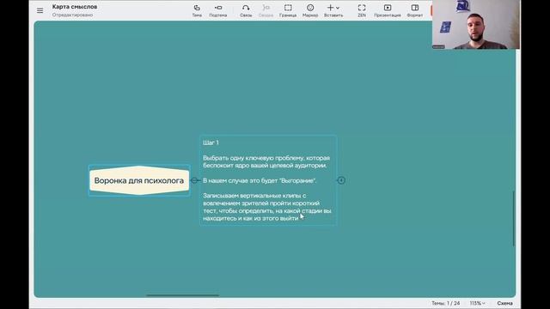
Task: Open the hamburger menu
Action: click(x=40, y=10)
